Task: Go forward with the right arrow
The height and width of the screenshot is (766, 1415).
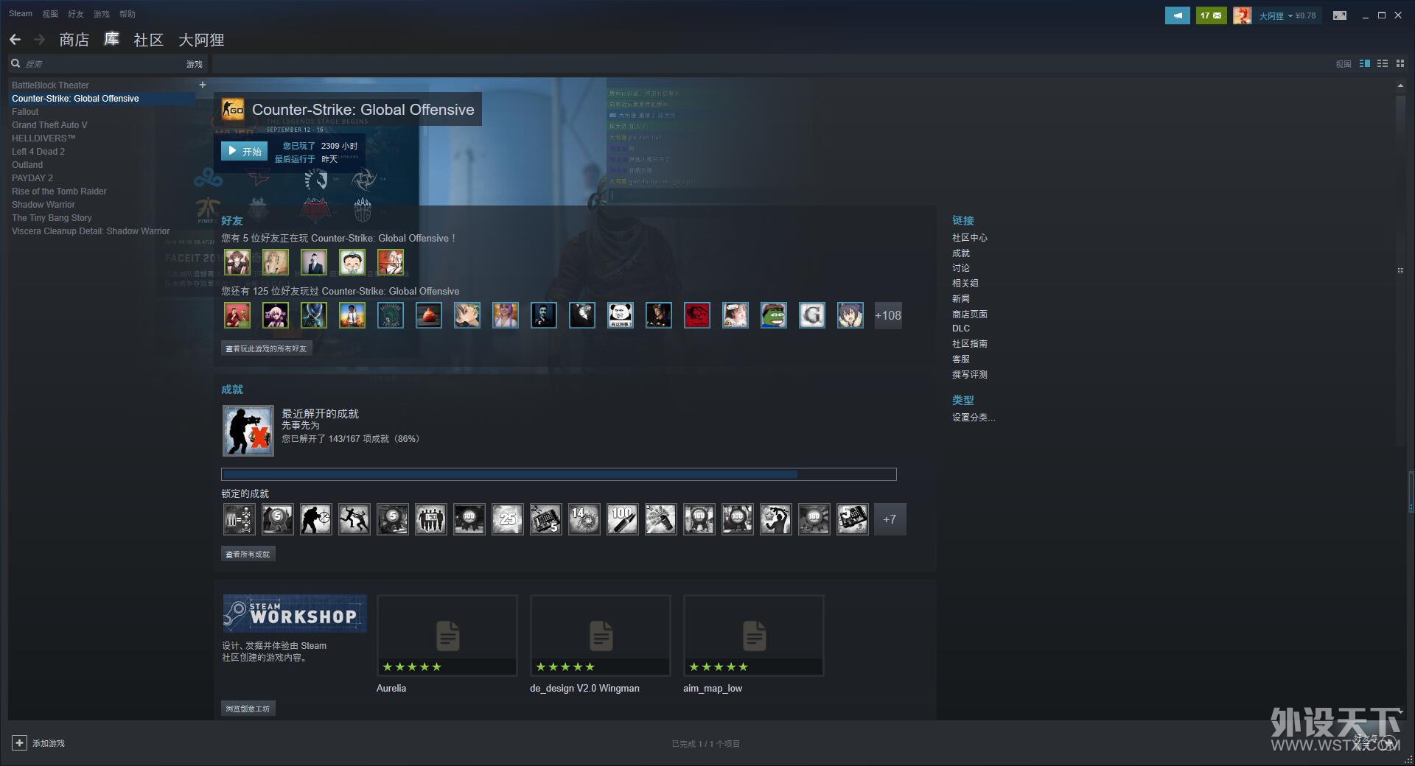Action: [40, 39]
